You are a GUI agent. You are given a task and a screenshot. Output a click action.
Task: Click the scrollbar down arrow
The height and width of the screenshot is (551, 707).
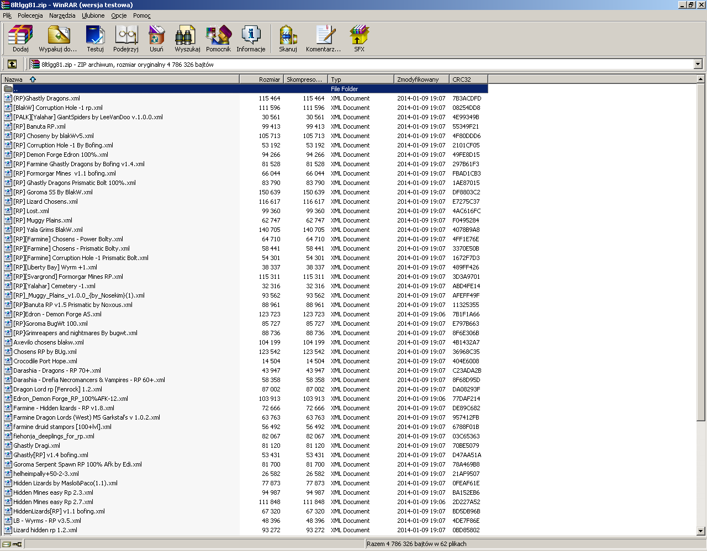click(701, 531)
